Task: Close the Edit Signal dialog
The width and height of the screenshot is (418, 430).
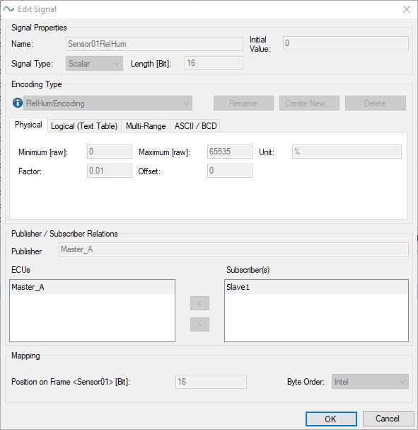Action: tap(407, 9)
